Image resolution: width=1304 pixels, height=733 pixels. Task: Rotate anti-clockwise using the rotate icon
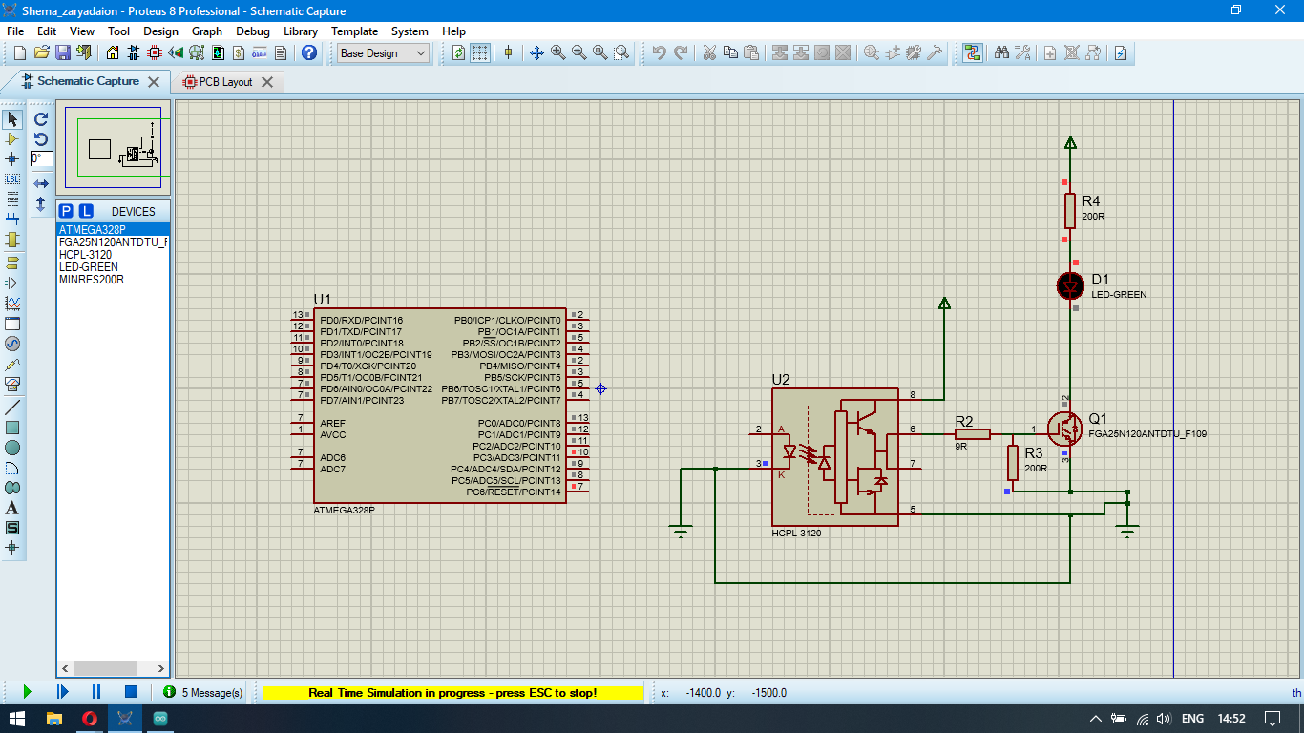(41, 139)
